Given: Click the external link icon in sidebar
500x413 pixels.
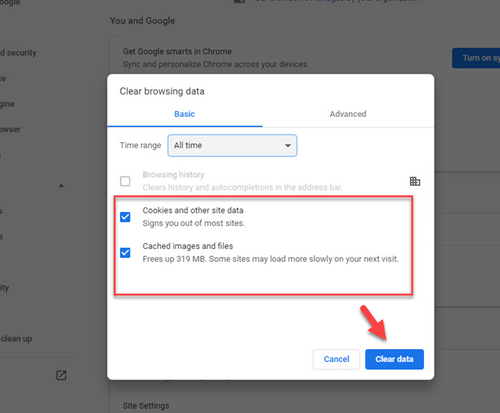Looking at the screenshot, I should tap(61, 375).
